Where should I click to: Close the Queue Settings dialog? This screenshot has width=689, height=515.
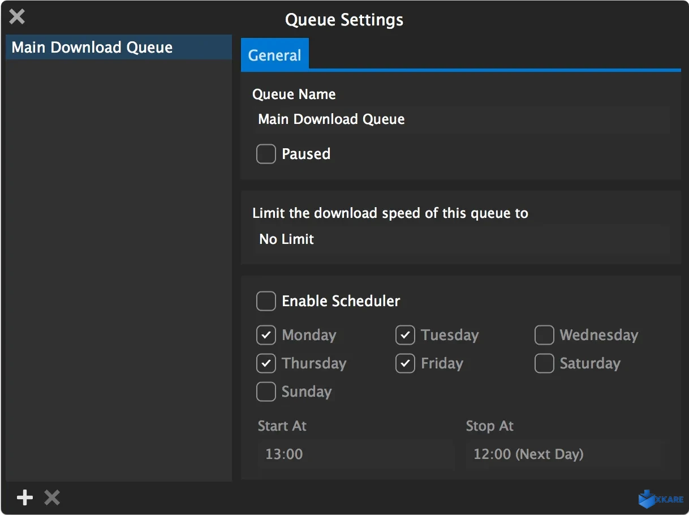17,17
